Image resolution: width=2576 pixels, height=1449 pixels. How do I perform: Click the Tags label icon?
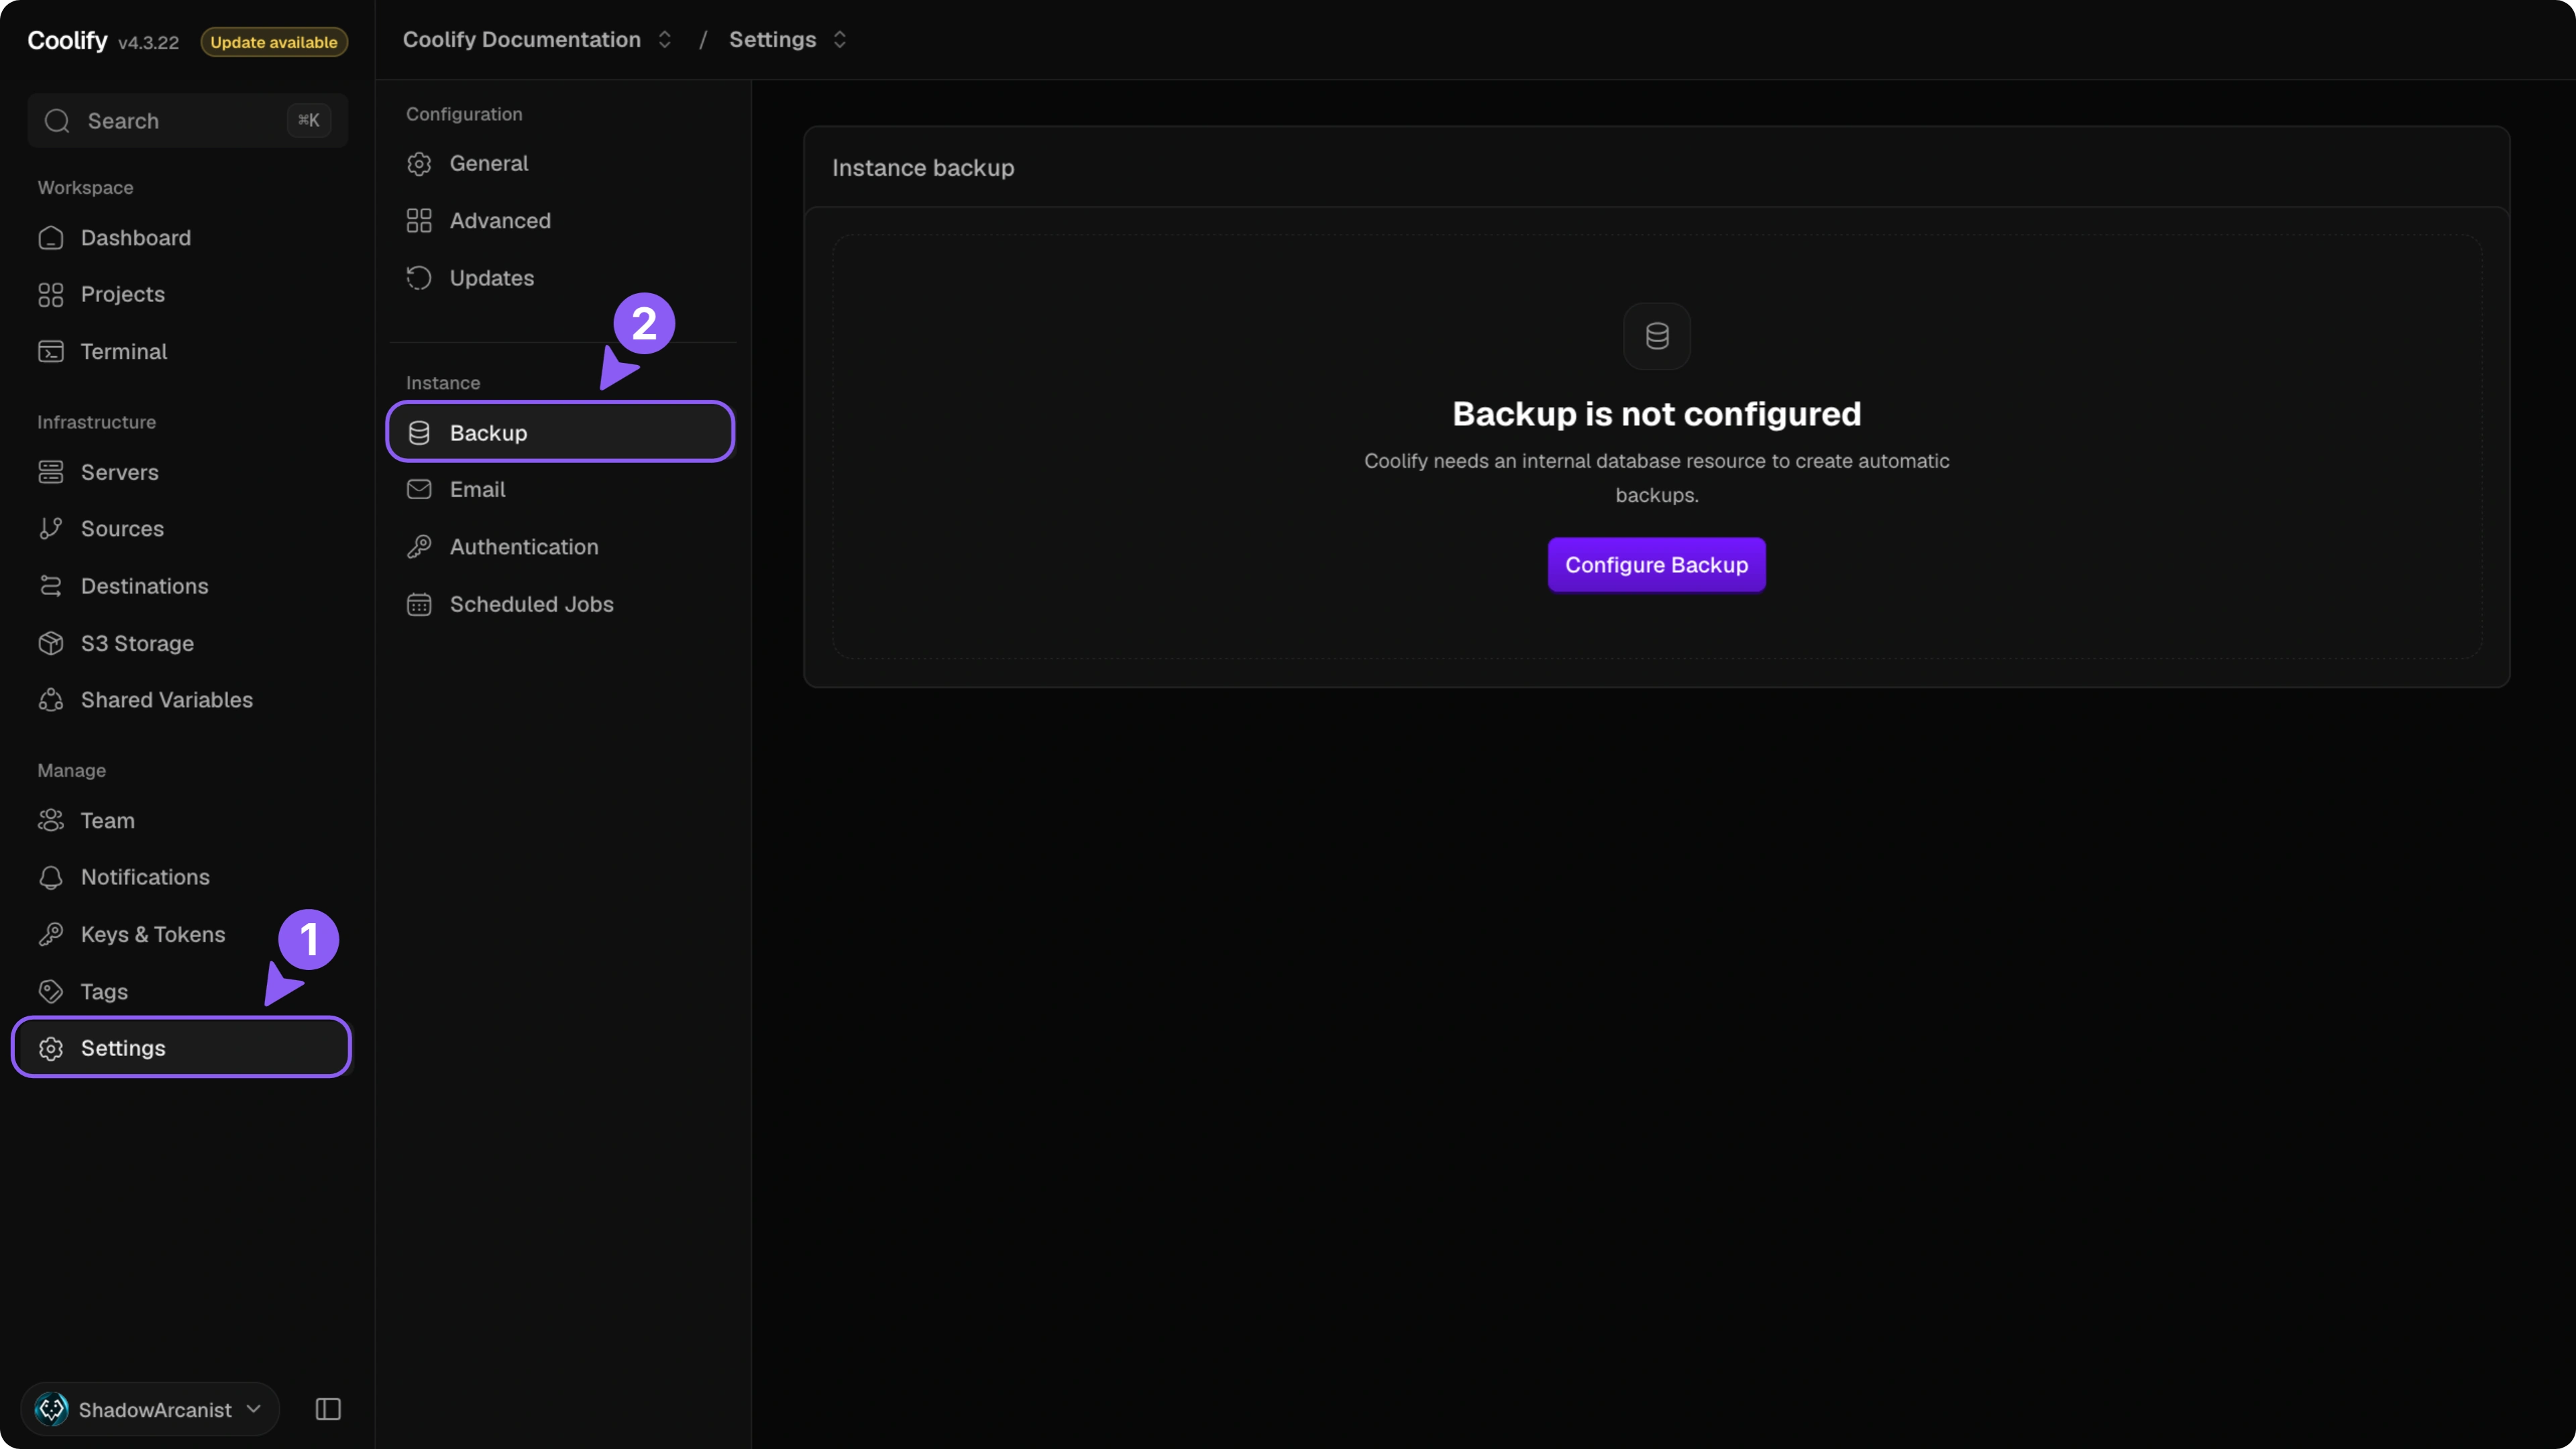(51, 991)
